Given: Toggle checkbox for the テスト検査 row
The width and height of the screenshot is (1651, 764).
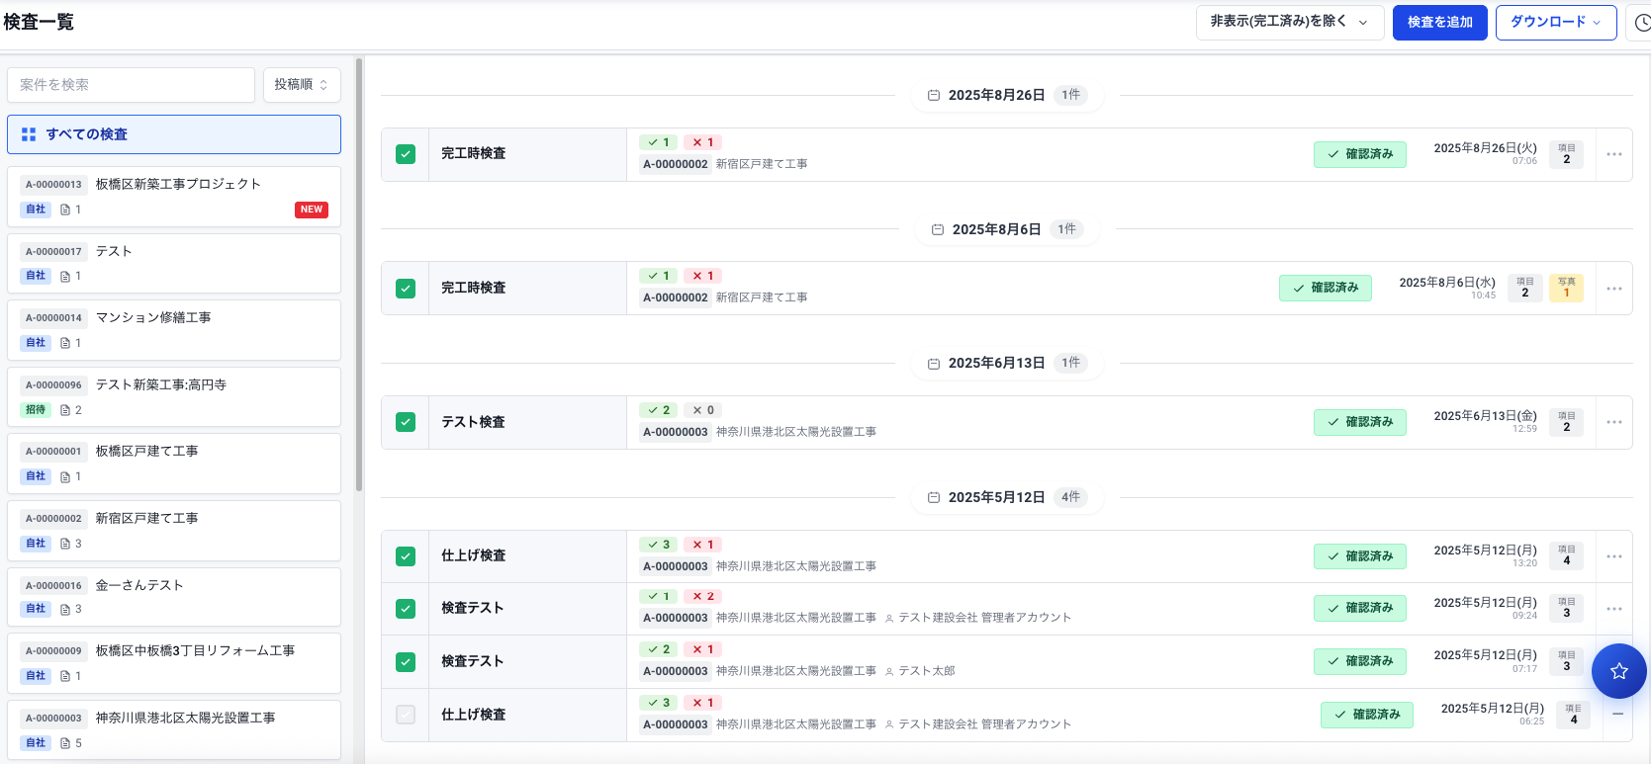Looking at the screenshot, I should [406, 422].
